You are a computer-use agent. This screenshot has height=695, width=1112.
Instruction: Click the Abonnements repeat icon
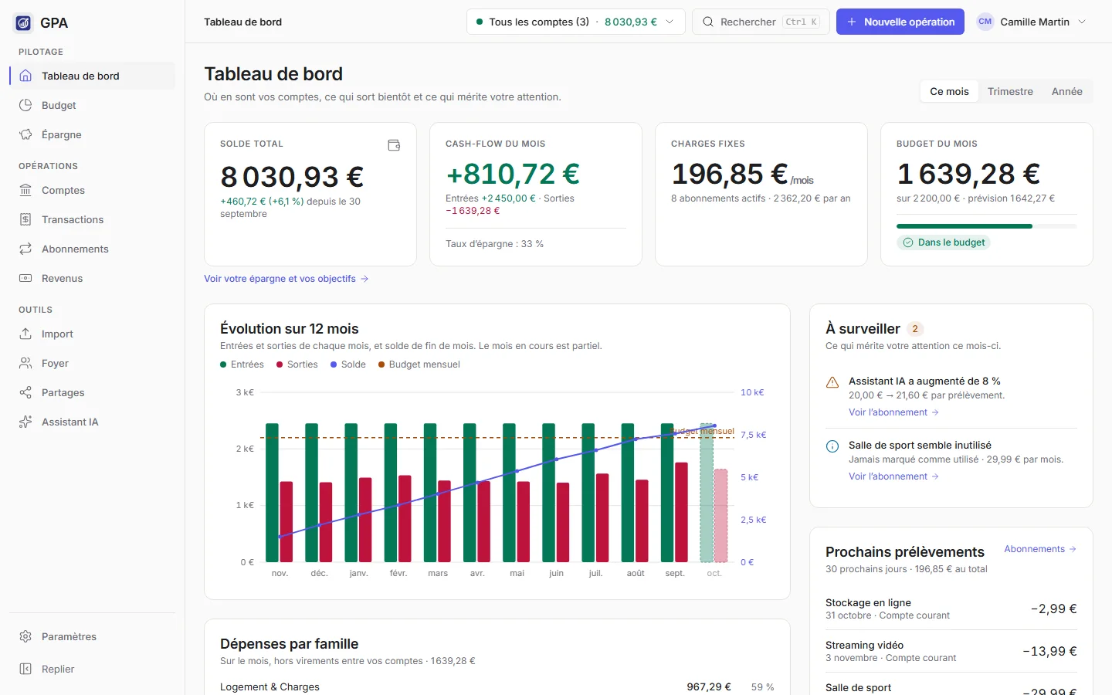point(25,249)
